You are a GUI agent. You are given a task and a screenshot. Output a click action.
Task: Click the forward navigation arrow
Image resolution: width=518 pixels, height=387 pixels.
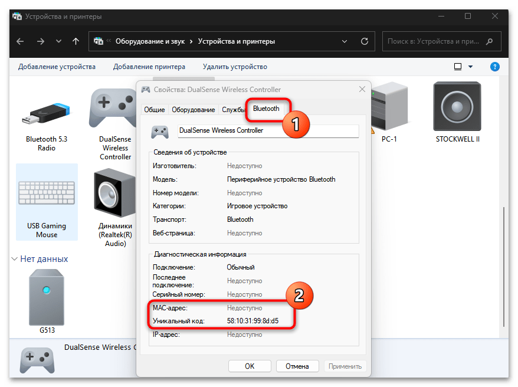pyautogui.click(x=41, y=41)
